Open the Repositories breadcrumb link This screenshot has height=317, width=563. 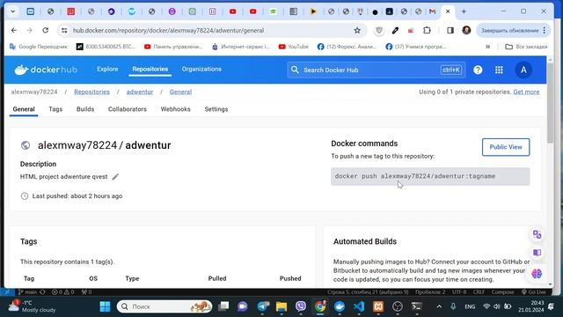(x=91, y=92)
